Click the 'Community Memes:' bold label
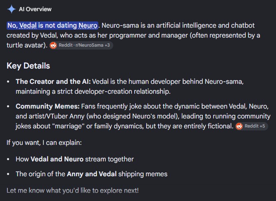The height and width of the screenshot is (201, 276). point(48,106)
